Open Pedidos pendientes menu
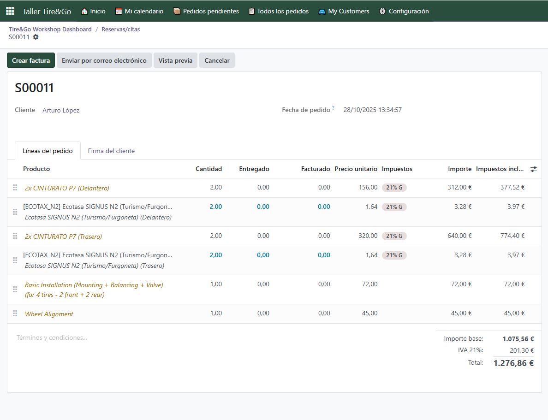Image resolution: width=548 pixels, height=420 pixels. click(x=206, y=11)
